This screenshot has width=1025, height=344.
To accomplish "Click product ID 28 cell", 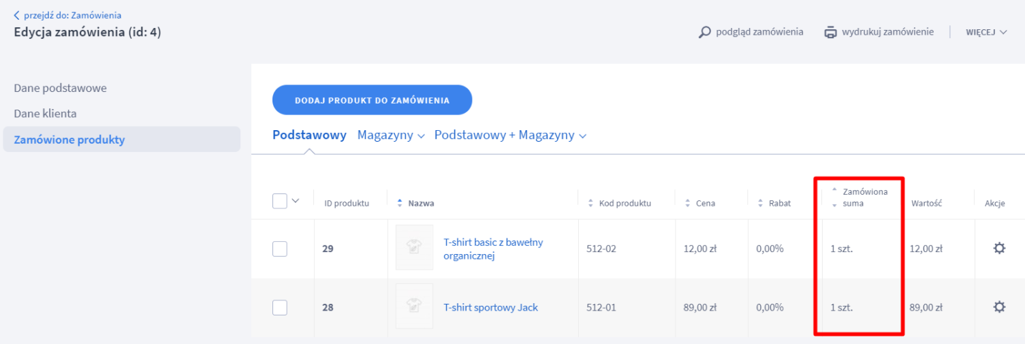I will tap(328, 307).
